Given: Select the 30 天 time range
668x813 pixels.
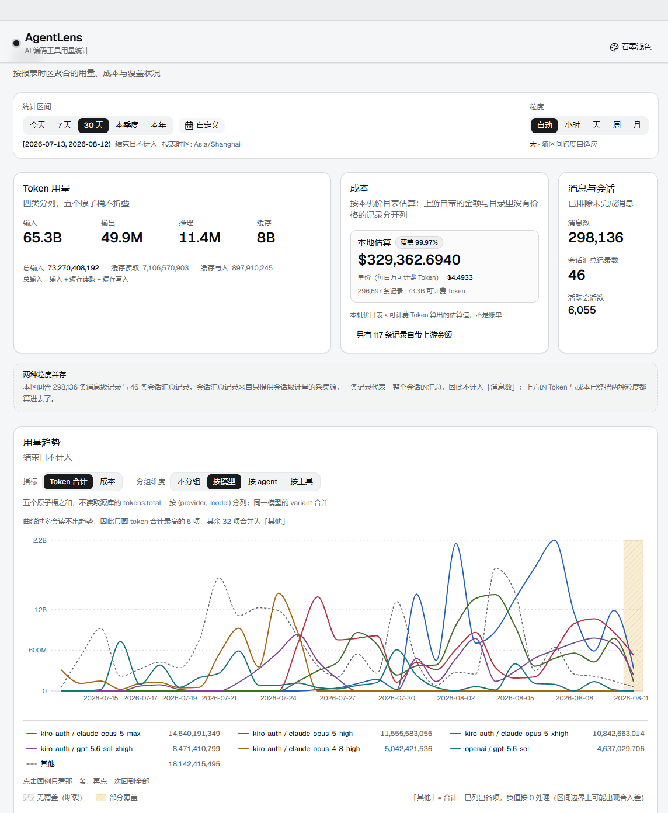Looking at the screenshot, I should click(93, 125).
